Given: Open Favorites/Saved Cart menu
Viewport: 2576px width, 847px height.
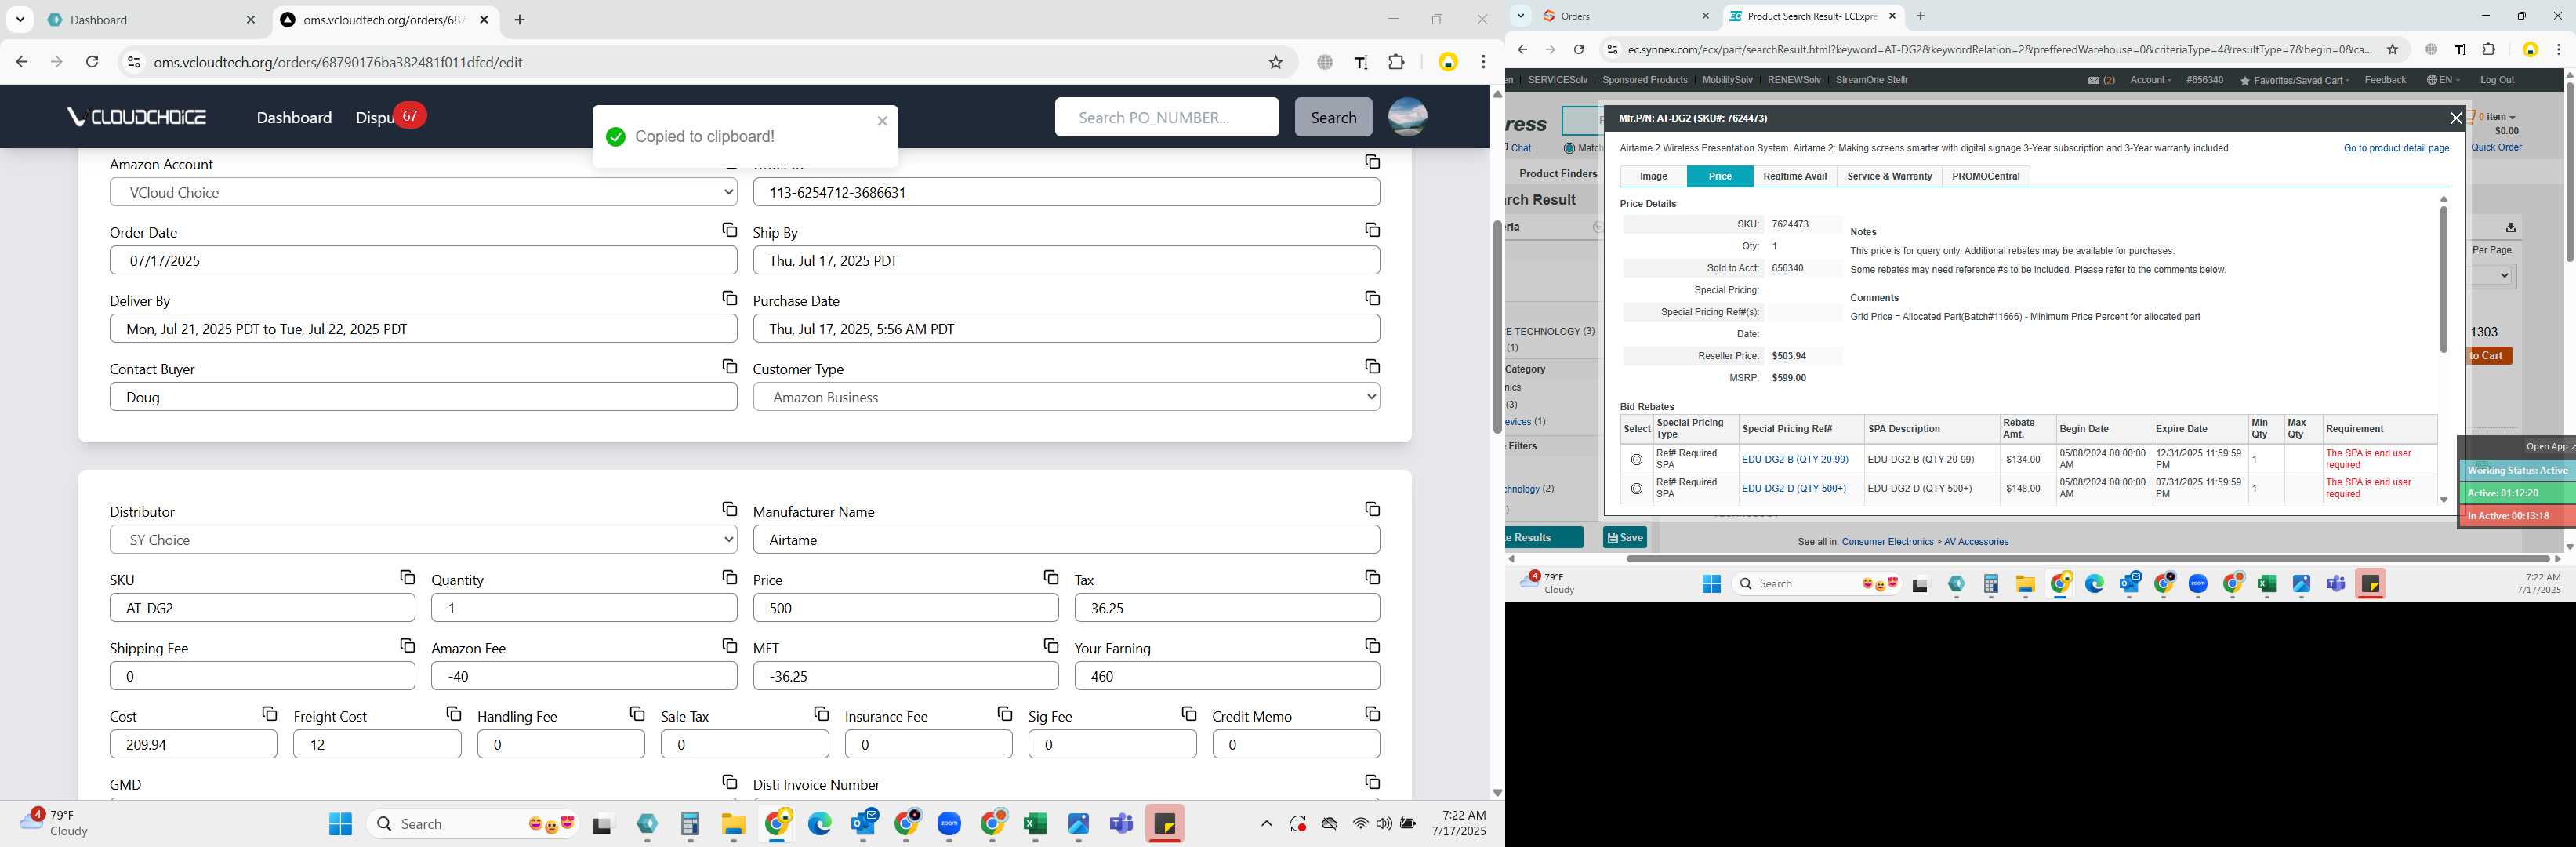Looking at the screenshot, I should (2294, 80).
